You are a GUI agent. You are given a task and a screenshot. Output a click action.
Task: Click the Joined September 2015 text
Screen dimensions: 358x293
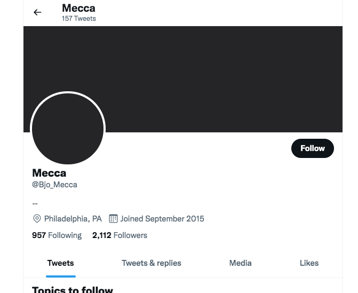tap(162, 219)
